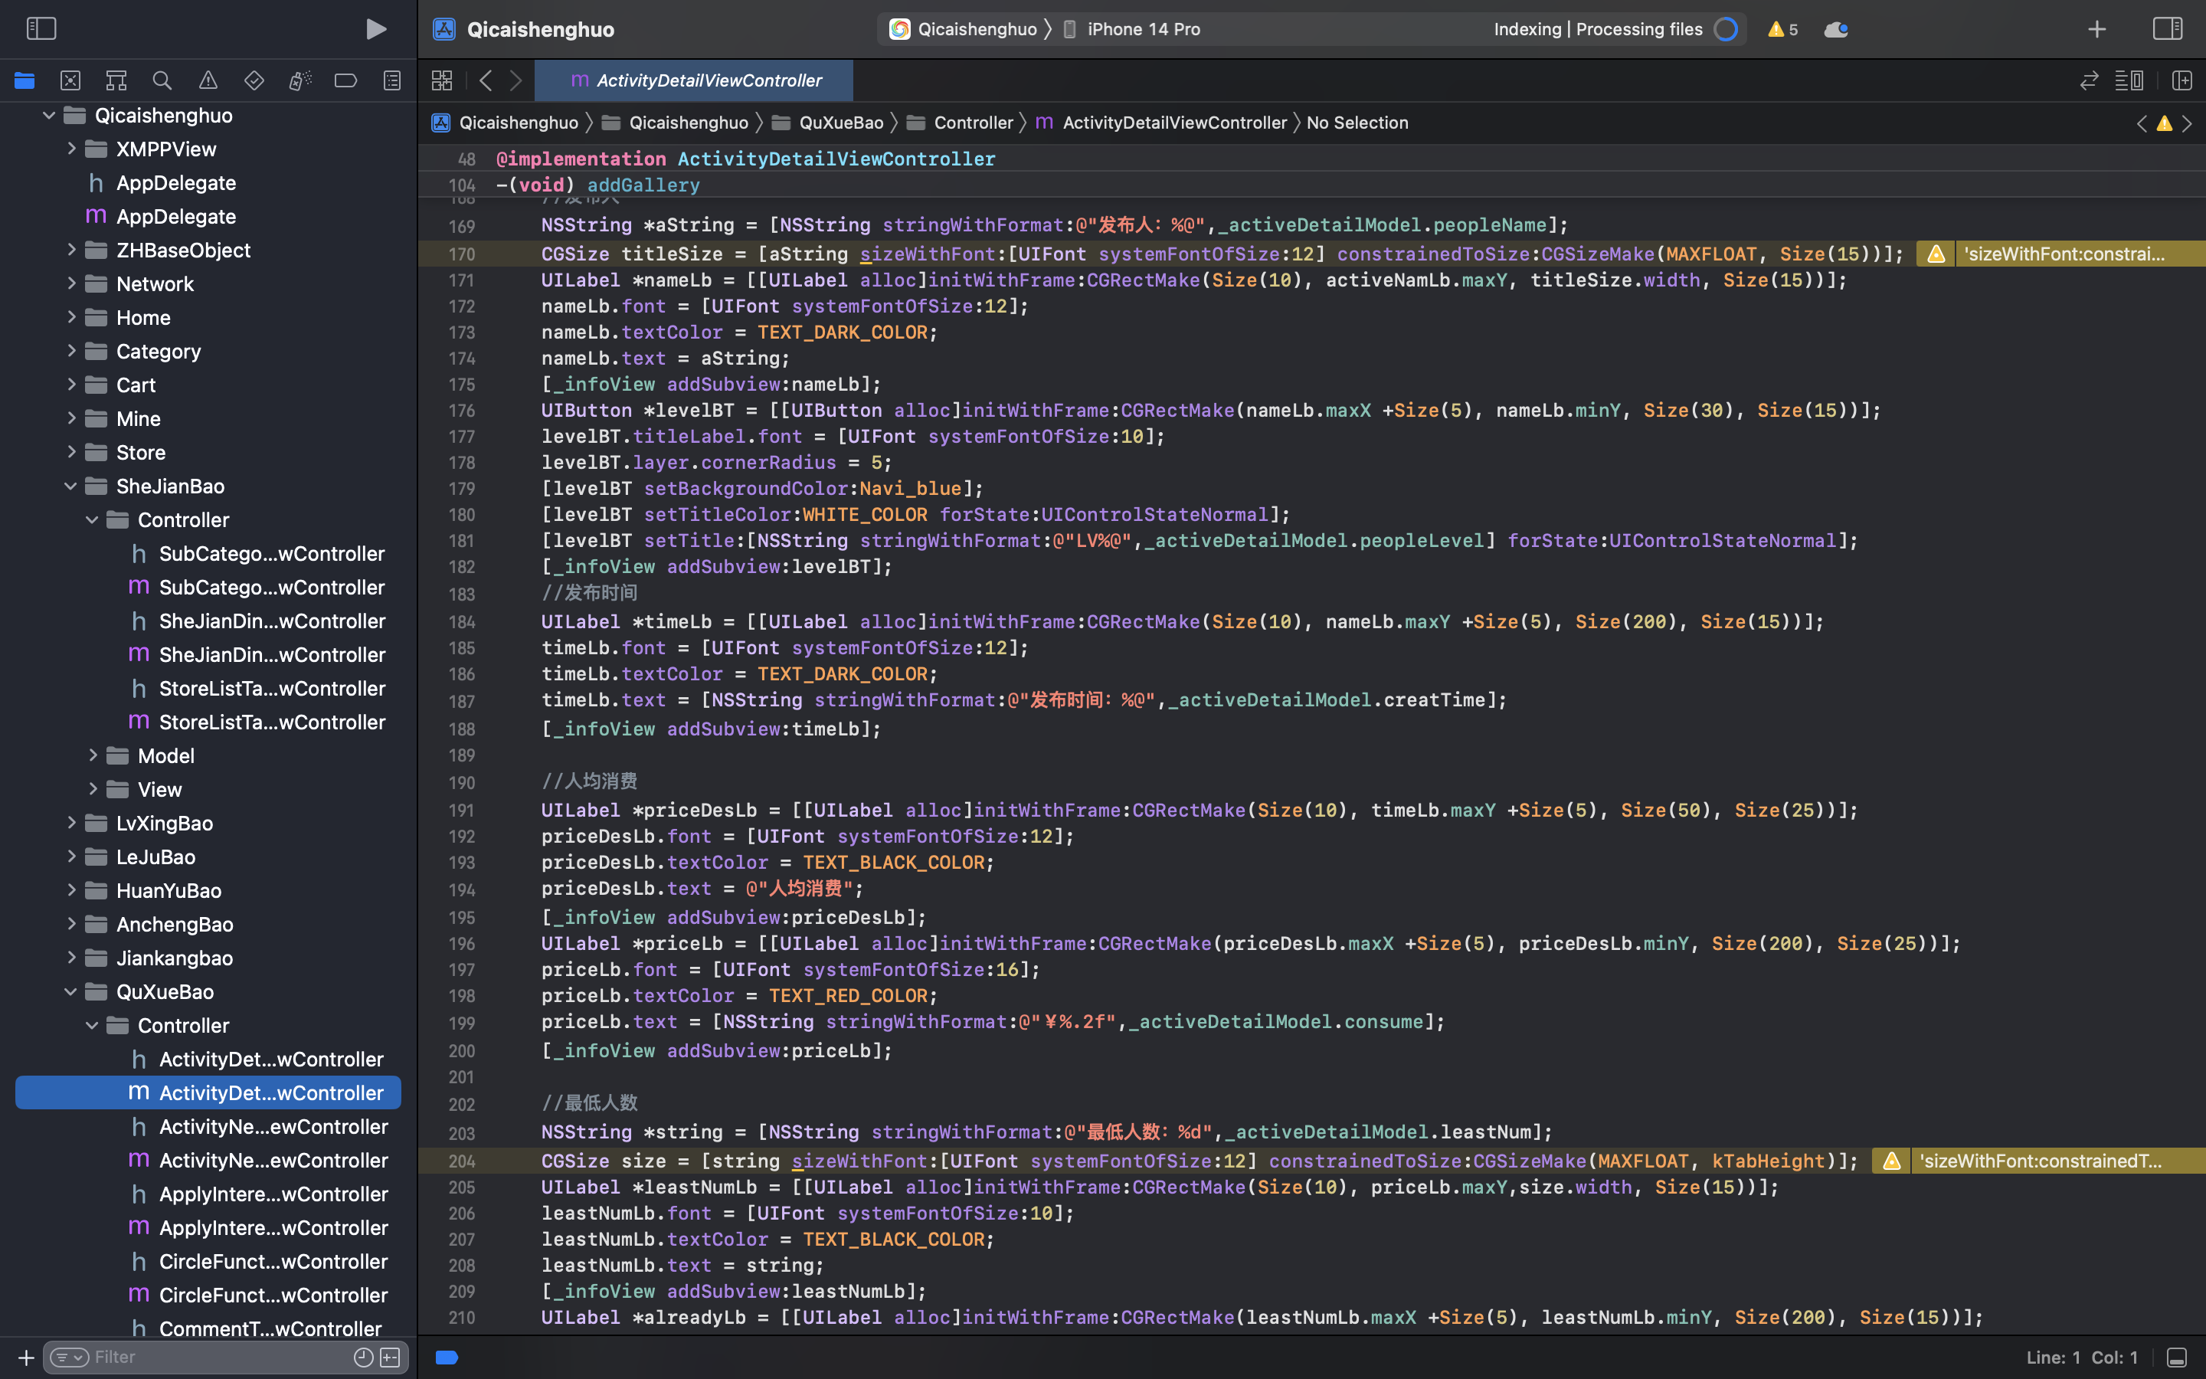Open the Qicaishenghuo scheme selector
Viewport: 2206px width, 1379px height.
(964, 29)
